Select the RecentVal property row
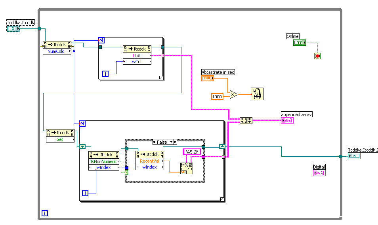 tap(150, 161)
